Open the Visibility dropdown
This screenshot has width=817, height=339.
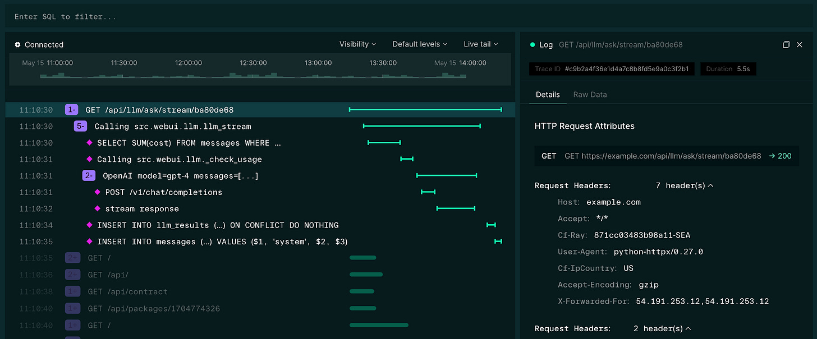[357, 44]
